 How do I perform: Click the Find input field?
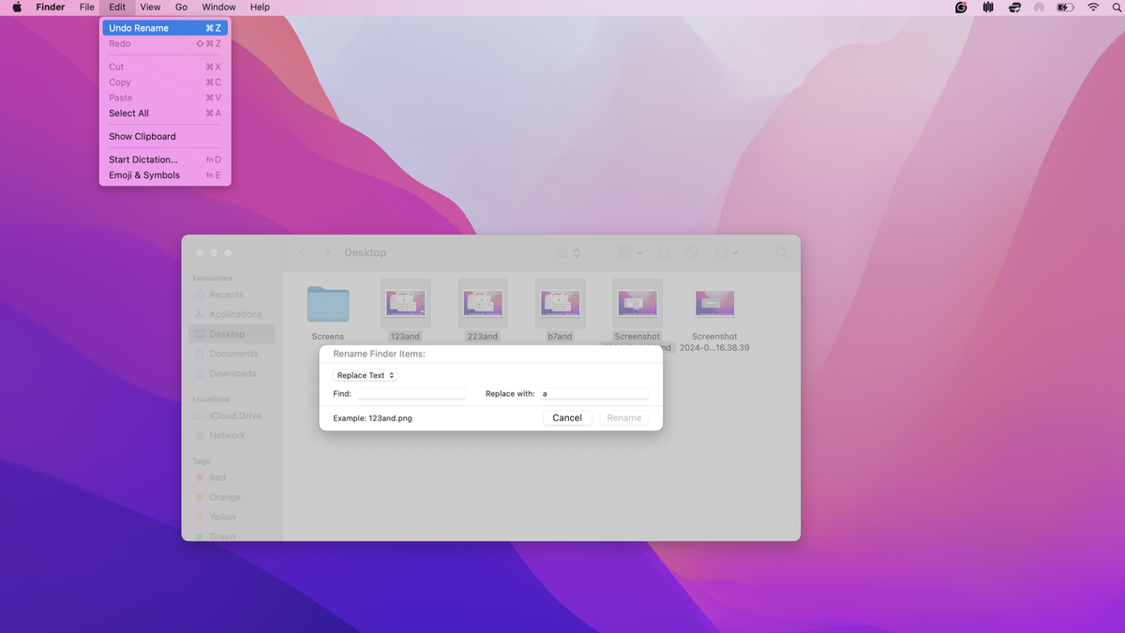[412, 393]
